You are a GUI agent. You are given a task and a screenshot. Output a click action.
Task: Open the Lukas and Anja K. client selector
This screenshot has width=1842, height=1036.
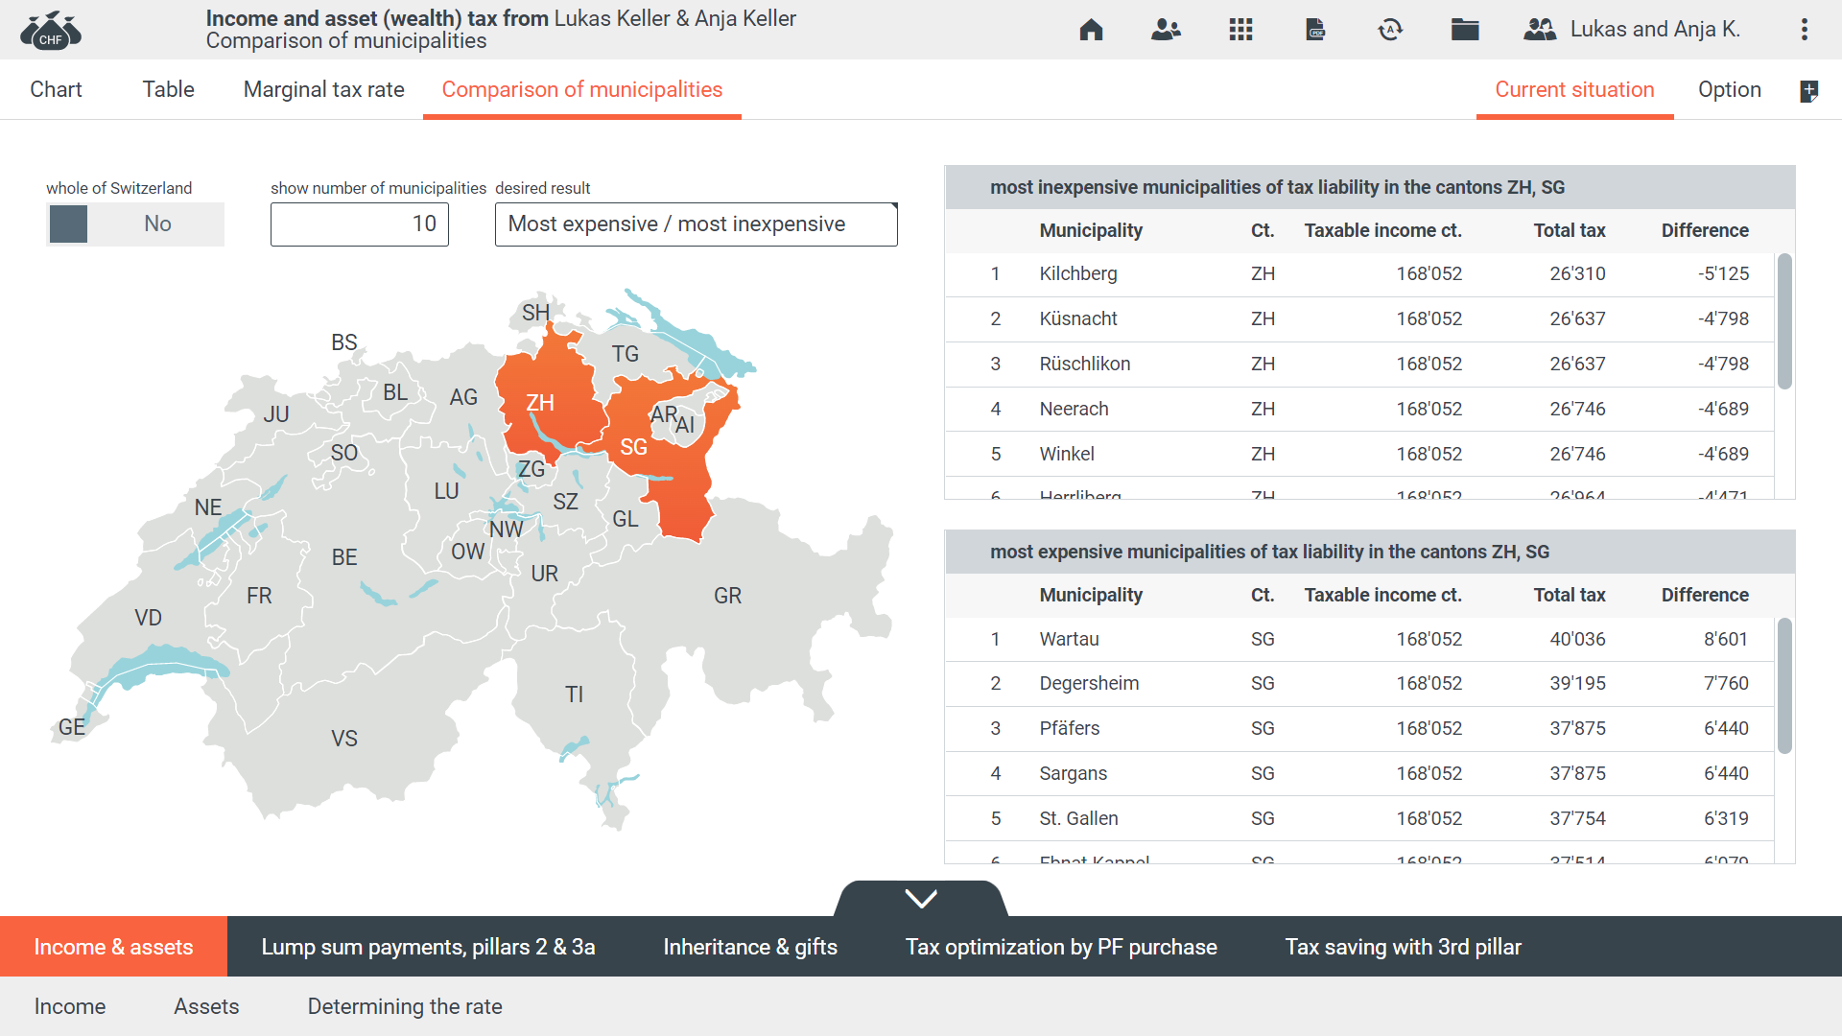1632,30
